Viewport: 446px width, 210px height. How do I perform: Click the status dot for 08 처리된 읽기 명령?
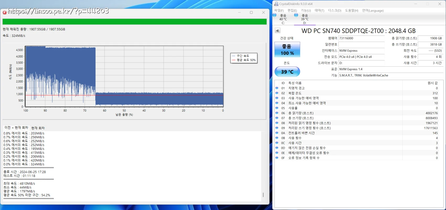277,123
